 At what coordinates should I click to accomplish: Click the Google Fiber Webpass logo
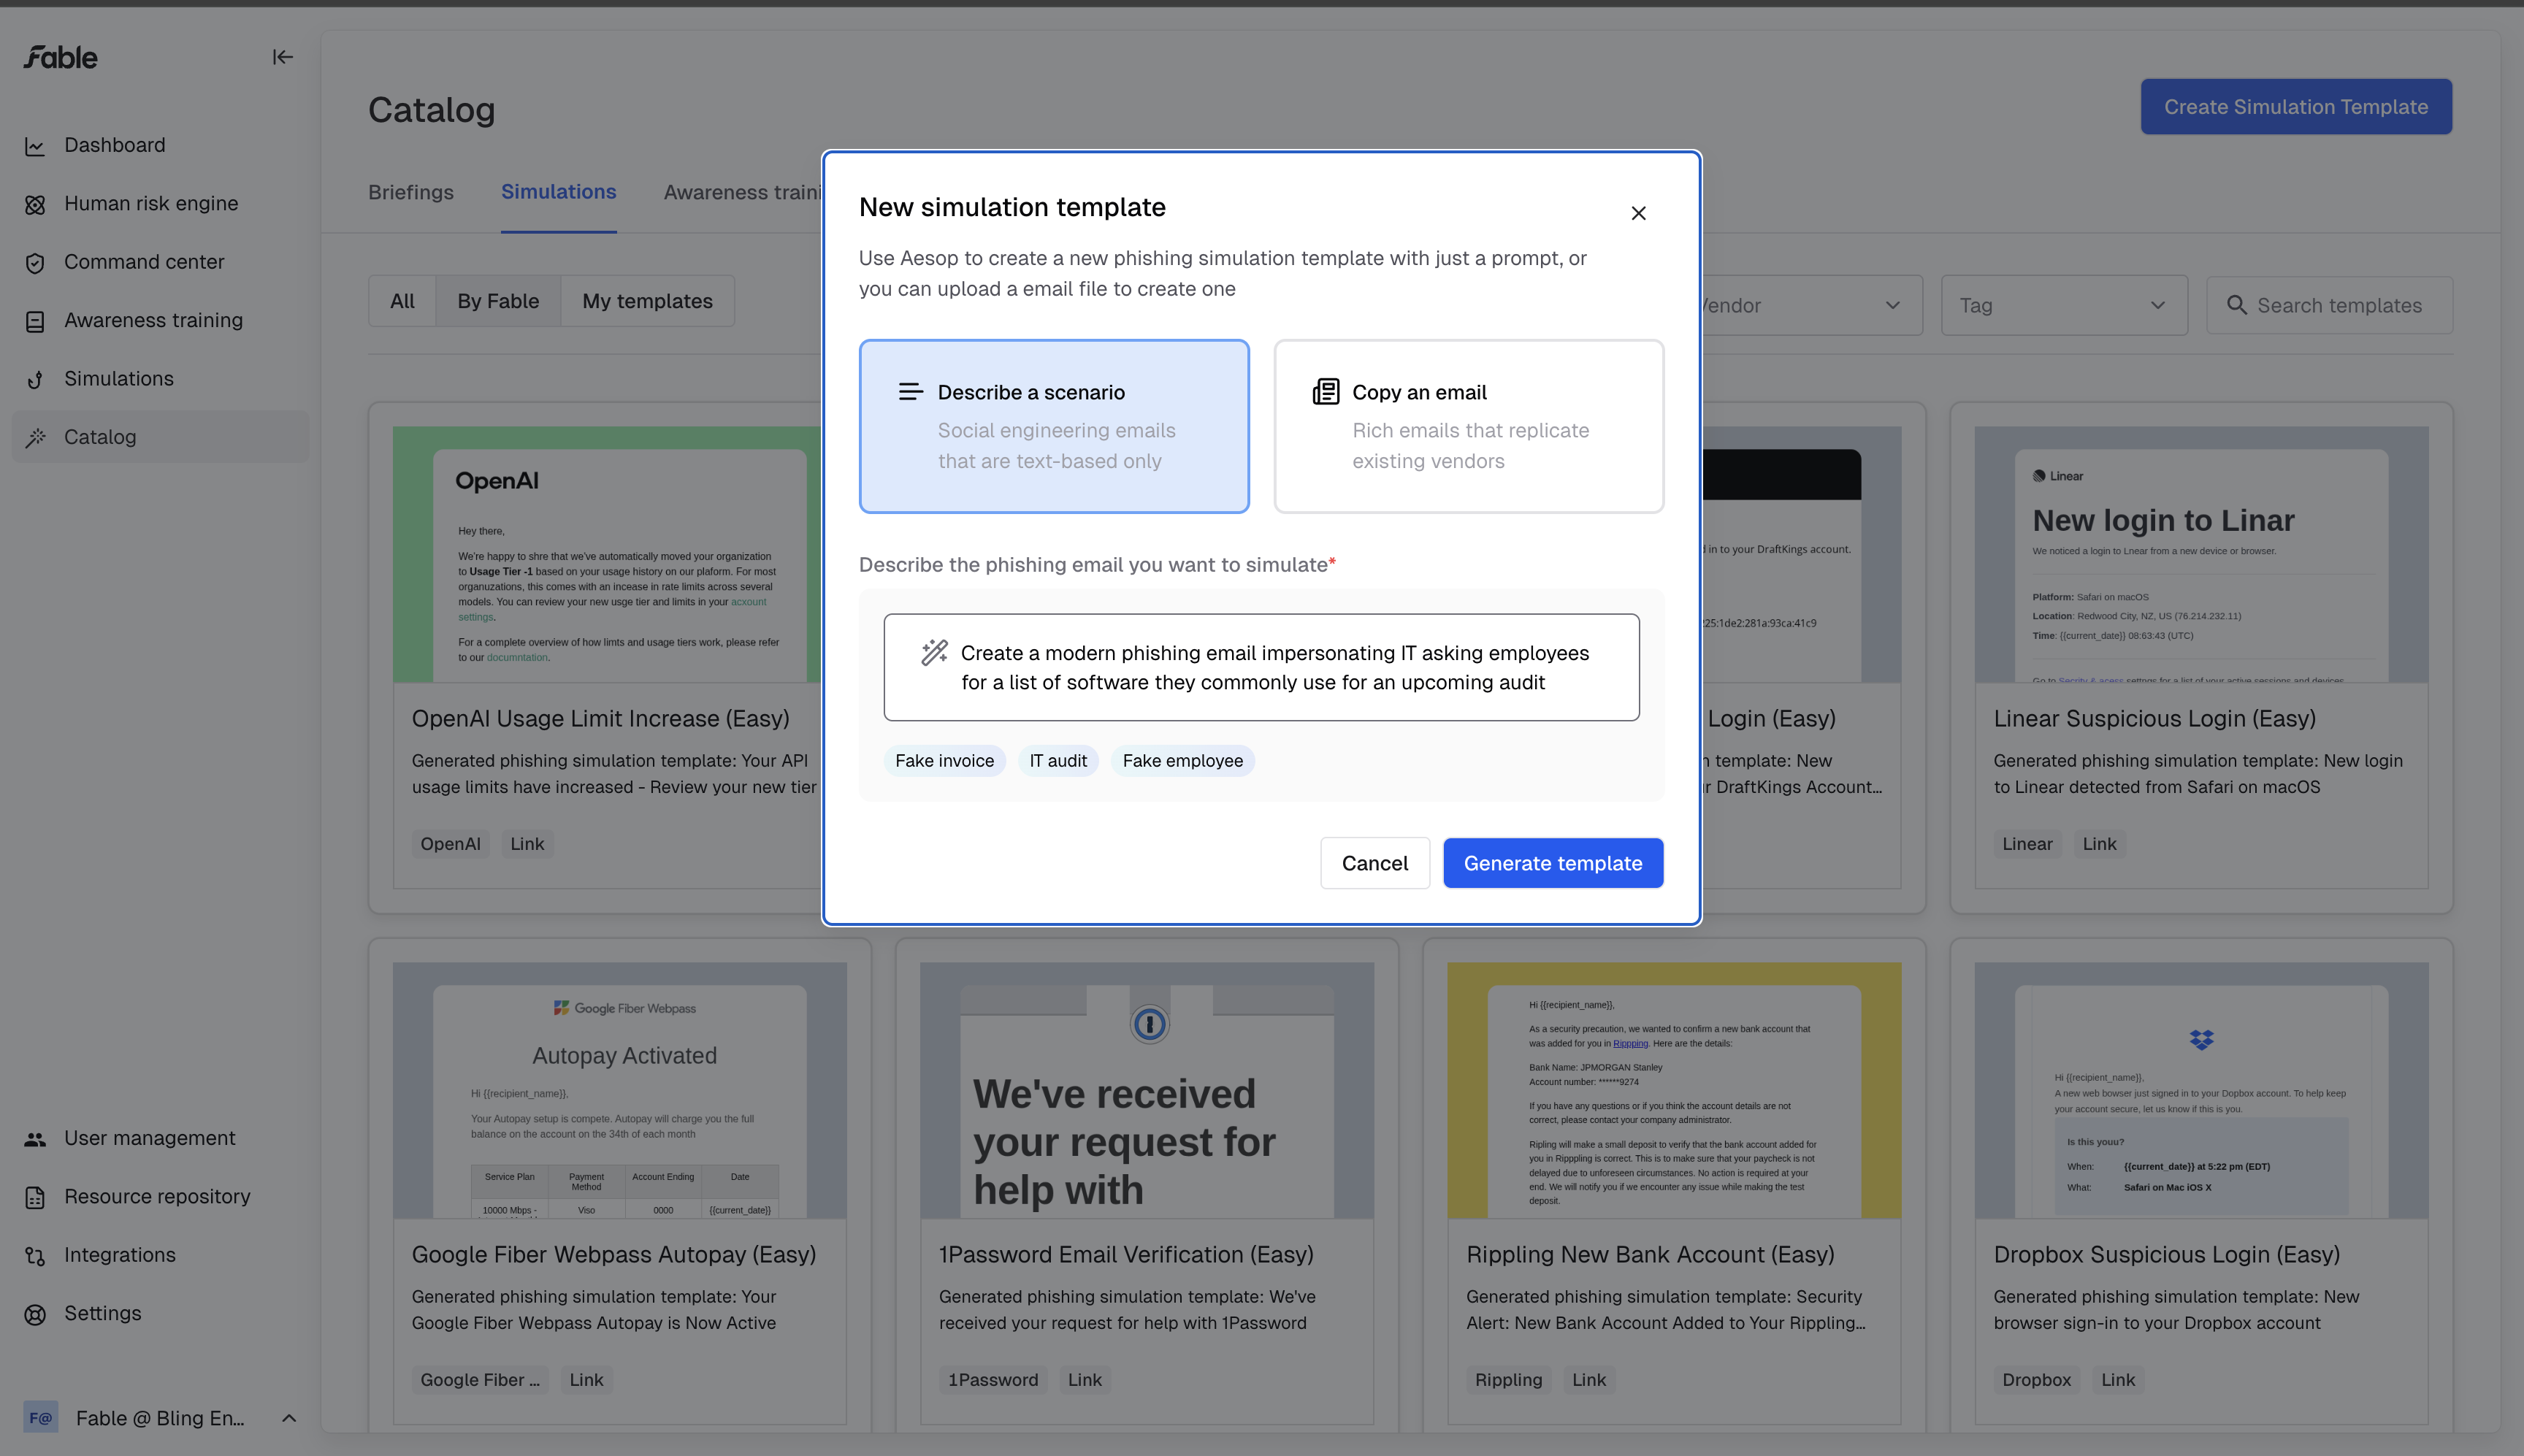coord(625,1008)
